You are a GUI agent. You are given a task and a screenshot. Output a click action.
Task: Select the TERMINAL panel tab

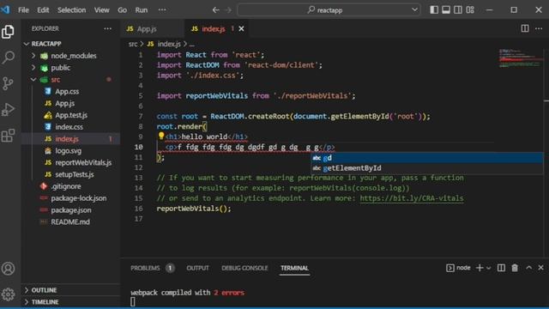pos(294,268)
